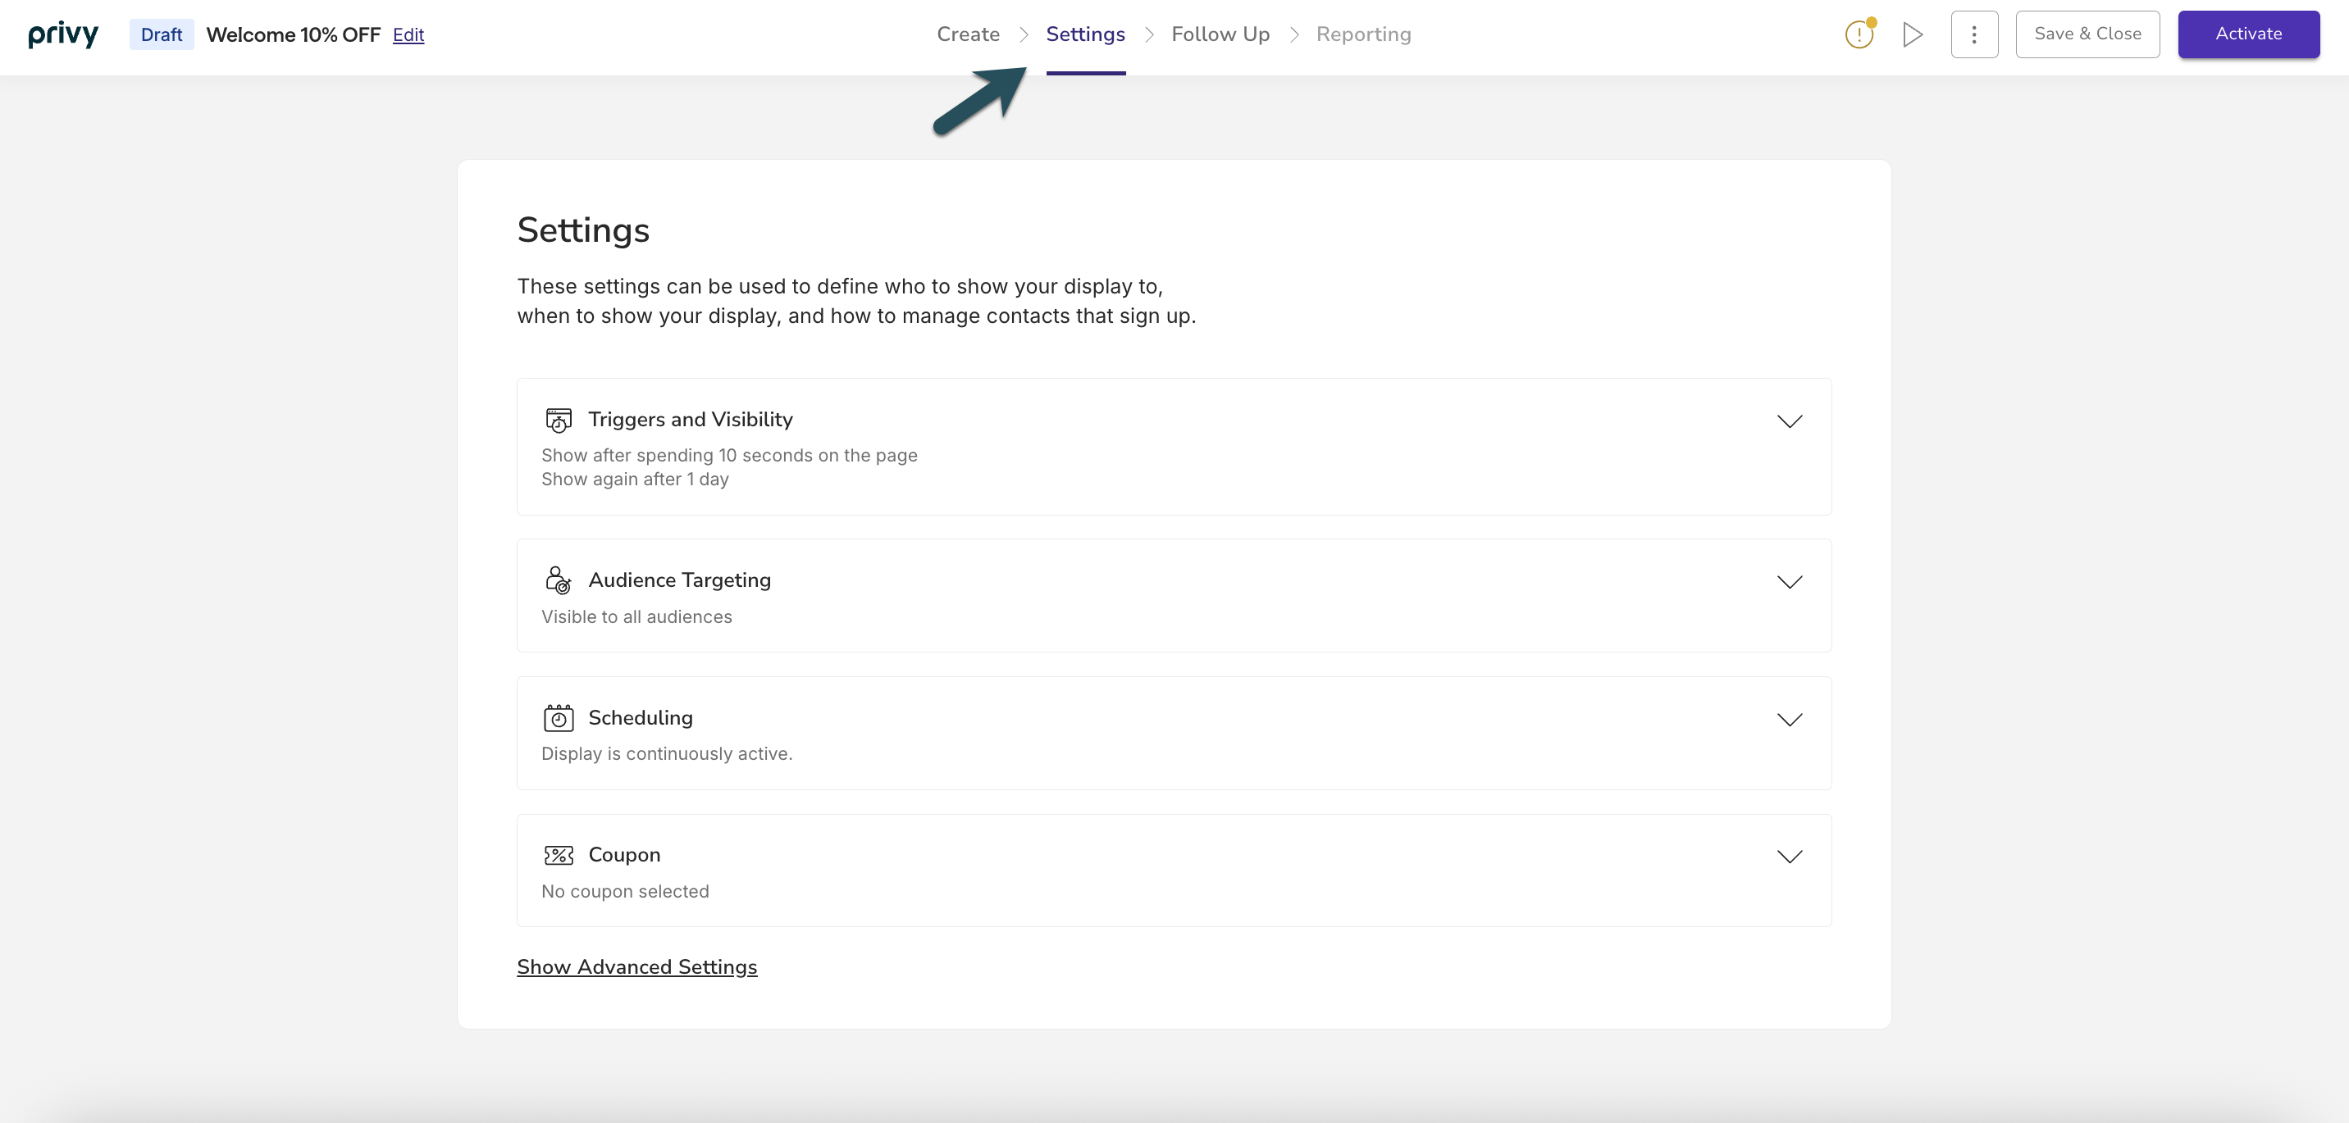Open the alert notification icon with badge

tap(1858, 34)
